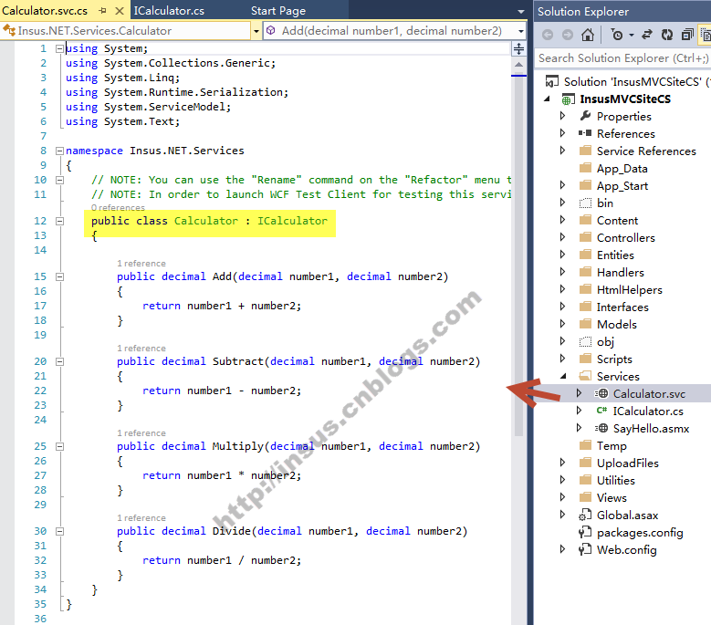Select the UploadFiles folder
The image size is (711, 625).
click(x=627, y=463)
